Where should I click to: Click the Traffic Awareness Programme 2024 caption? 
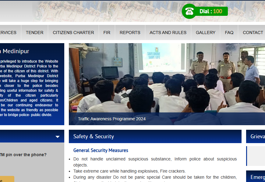click(x=112, y=119)
